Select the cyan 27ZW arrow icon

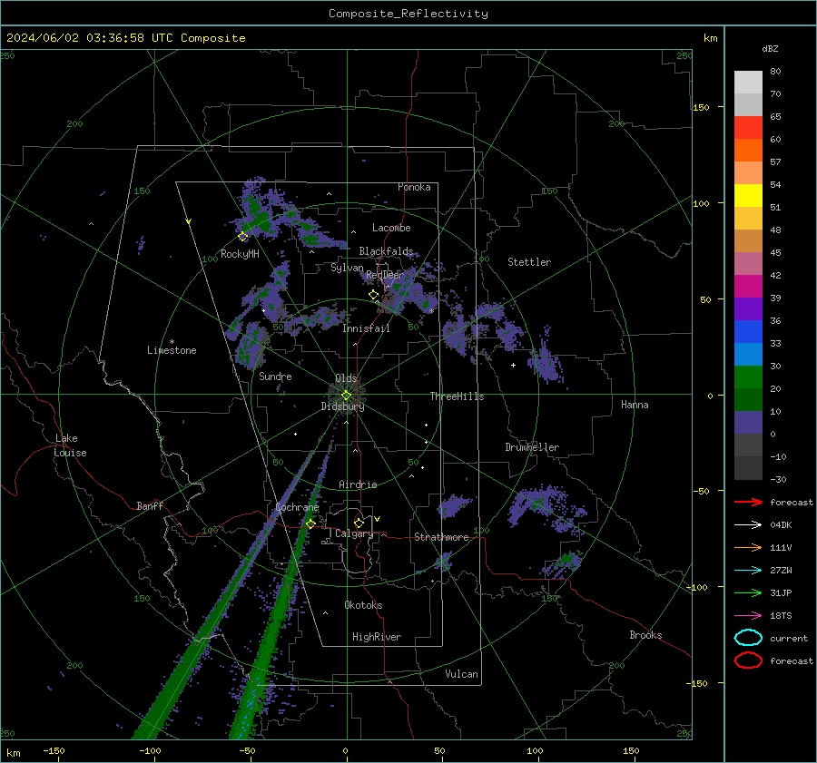pos(748,571)
